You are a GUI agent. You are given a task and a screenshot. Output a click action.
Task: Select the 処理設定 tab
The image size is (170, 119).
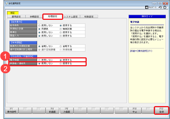(53, 16)
